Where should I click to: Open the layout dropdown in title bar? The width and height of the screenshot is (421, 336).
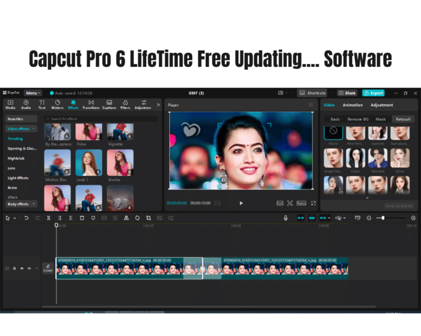pos(283,93)
